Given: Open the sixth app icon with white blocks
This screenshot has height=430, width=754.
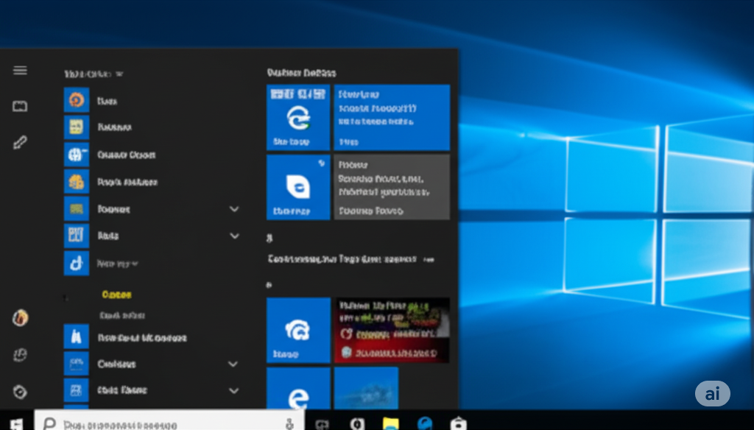Looking at the screenshot, I should (77, 236).
